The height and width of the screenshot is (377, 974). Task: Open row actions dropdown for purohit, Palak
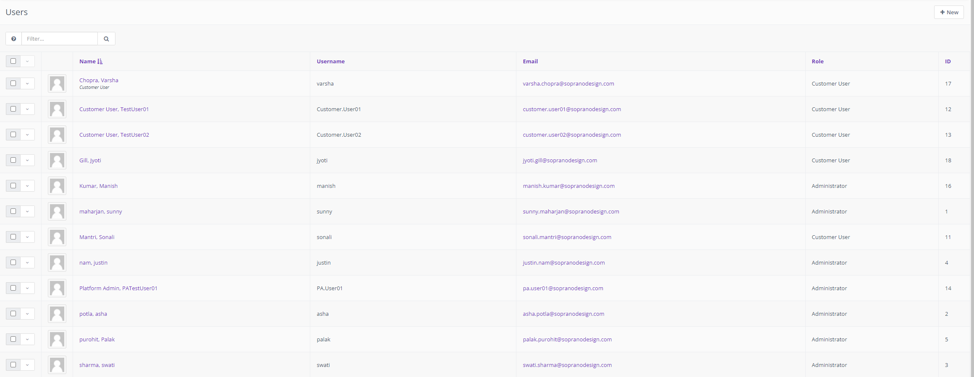pos(27,339)
